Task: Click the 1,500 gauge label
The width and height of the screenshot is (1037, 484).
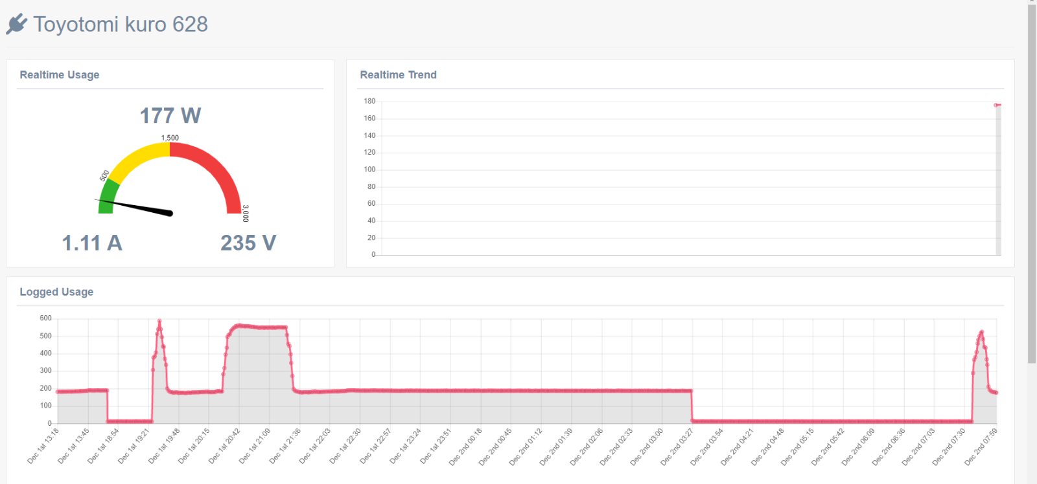Action: pyautogui.click(x=170, y=138)
